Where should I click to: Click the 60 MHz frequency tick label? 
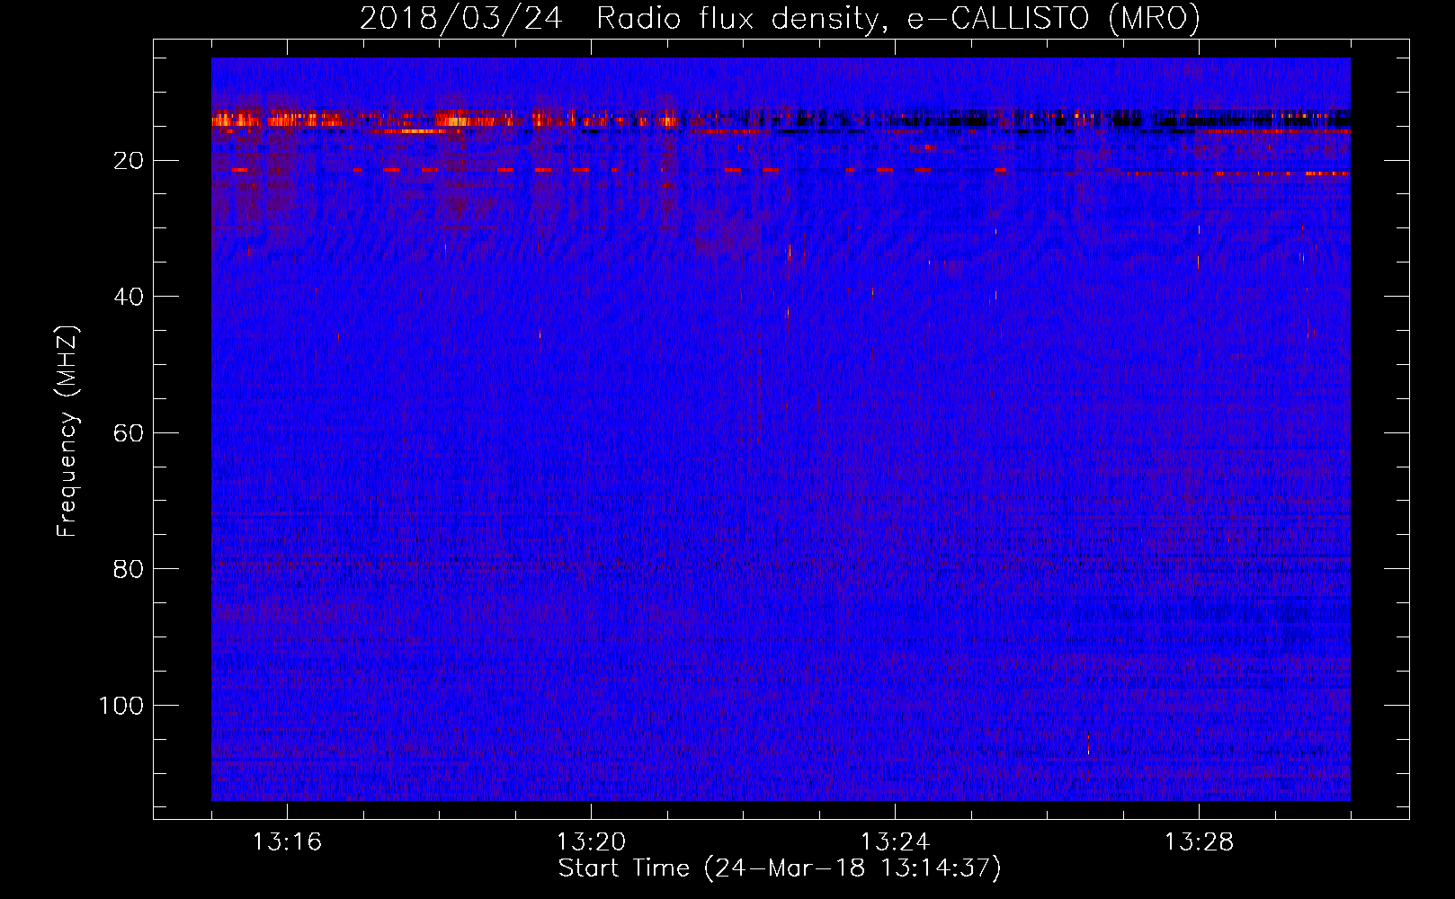coord(129,433)
